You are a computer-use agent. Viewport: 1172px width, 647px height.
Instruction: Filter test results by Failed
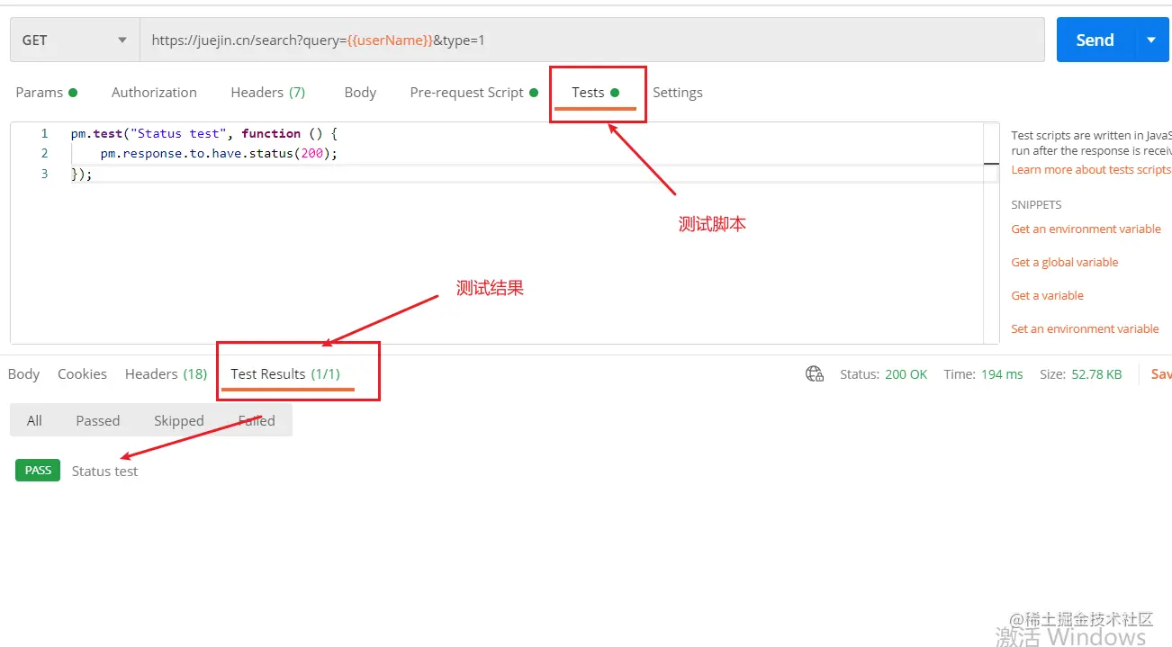[x=257, y=421]
